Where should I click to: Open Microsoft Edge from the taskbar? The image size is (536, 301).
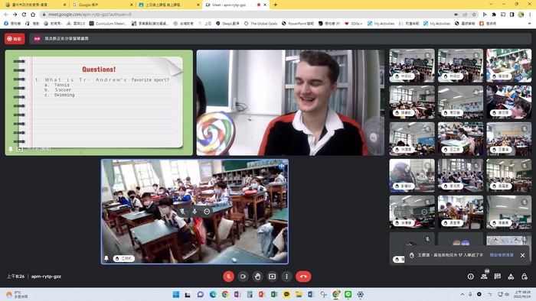pos(213,294)
